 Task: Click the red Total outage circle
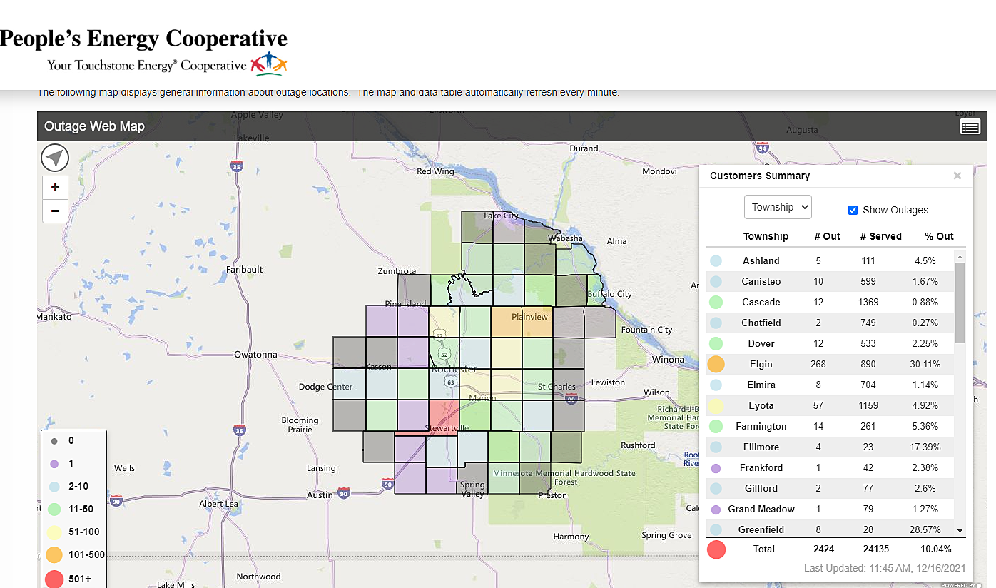716,549
